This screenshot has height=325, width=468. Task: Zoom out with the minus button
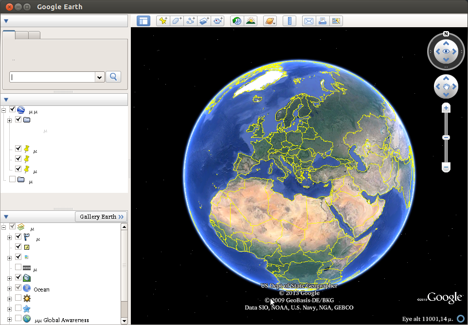(446, 167)
